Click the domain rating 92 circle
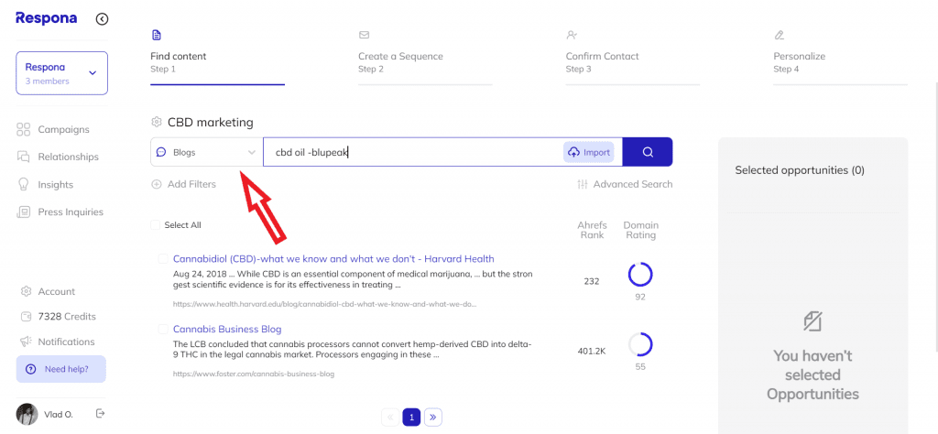This screenshot has height=434, width=938. click(x=640, y=275)
